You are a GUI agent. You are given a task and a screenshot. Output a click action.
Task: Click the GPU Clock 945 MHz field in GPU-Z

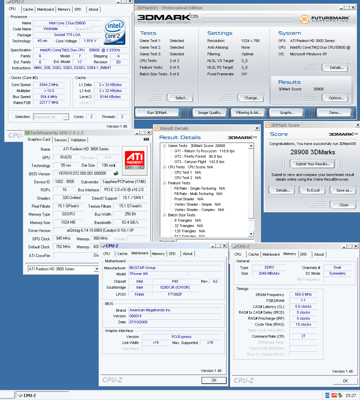[x=63, y=238]
